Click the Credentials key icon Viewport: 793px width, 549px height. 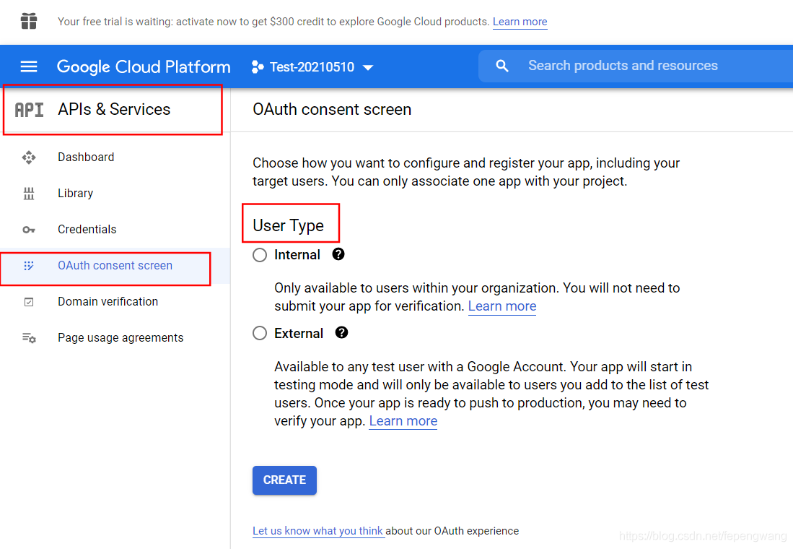coord(29,230)
